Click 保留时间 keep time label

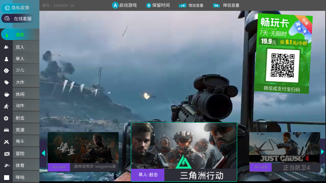pos(161,5)
